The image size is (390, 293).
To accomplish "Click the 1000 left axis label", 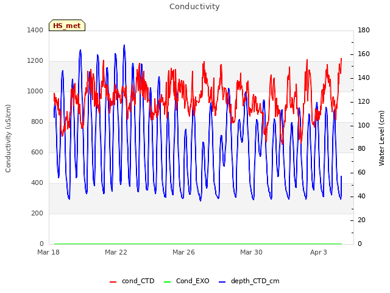I will [35, 91].
